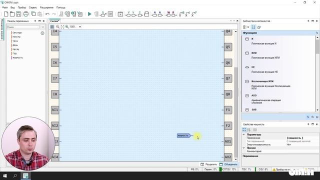Viewport: 320px width, 180px height.
Task: Click the print icon in the toolbar
Action: point(26,14)
